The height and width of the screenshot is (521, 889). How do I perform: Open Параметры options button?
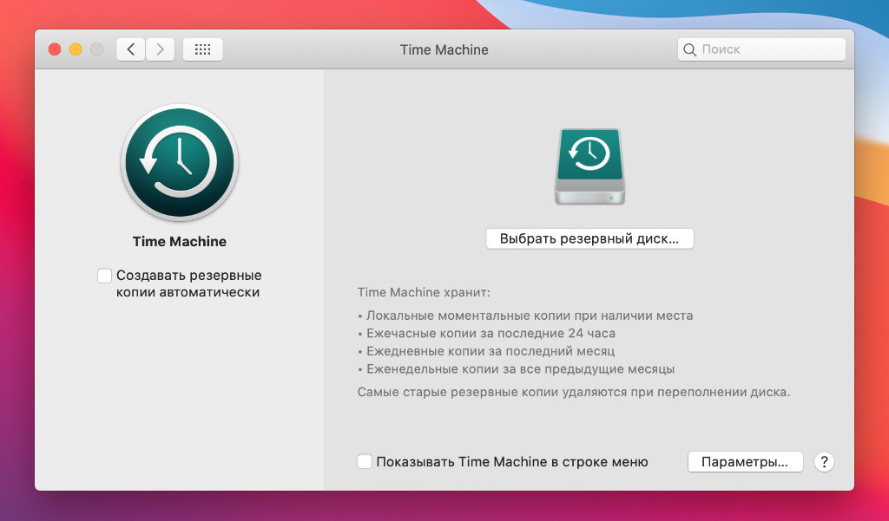point(745,461)
